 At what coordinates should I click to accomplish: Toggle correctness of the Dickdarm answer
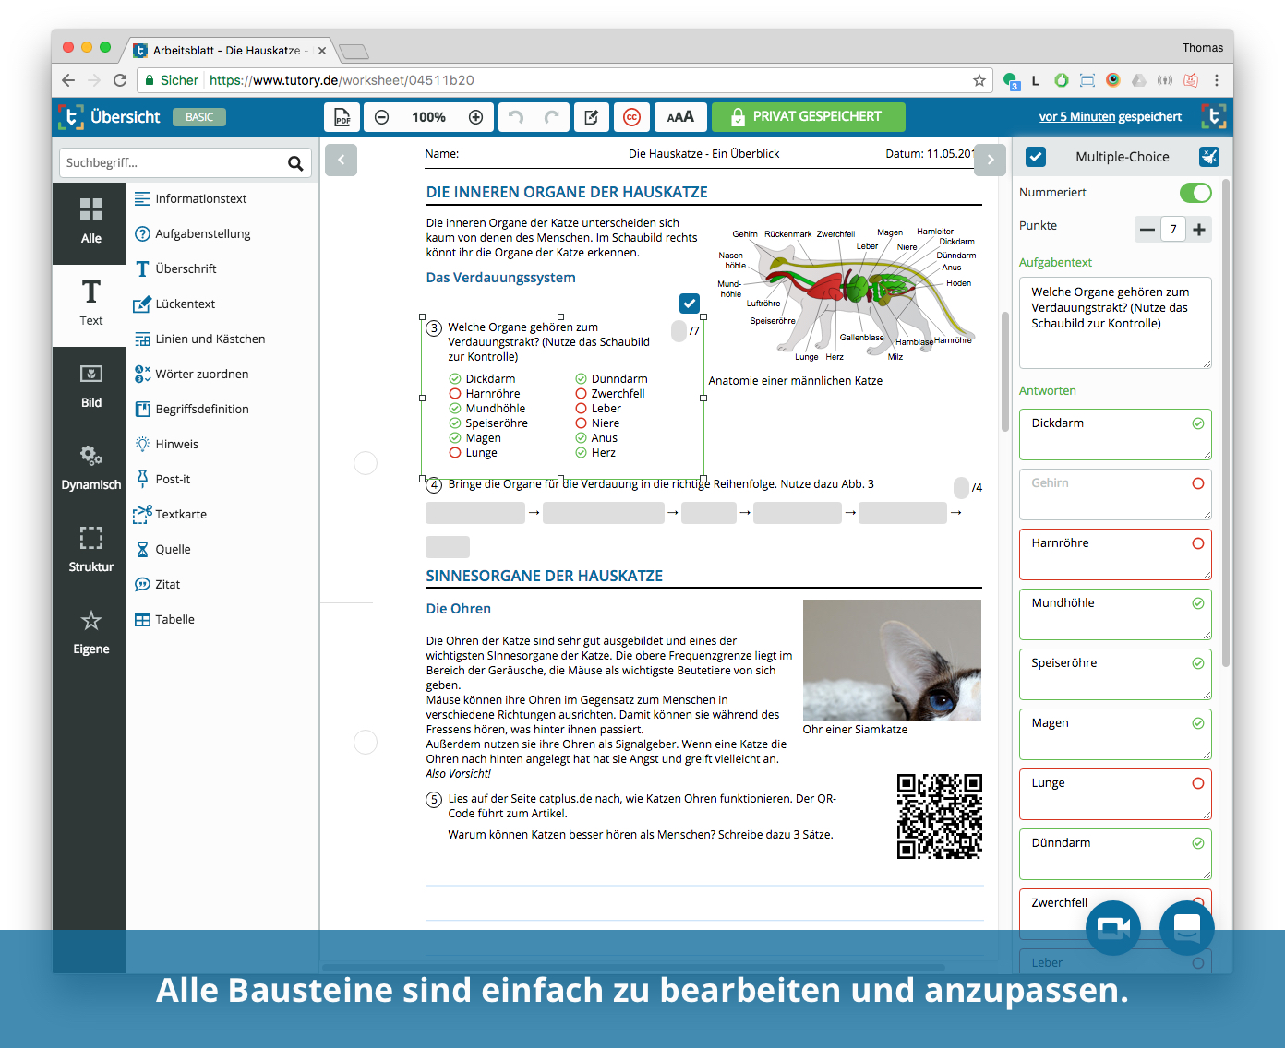pyautogui.click(x=1198, y=423)
